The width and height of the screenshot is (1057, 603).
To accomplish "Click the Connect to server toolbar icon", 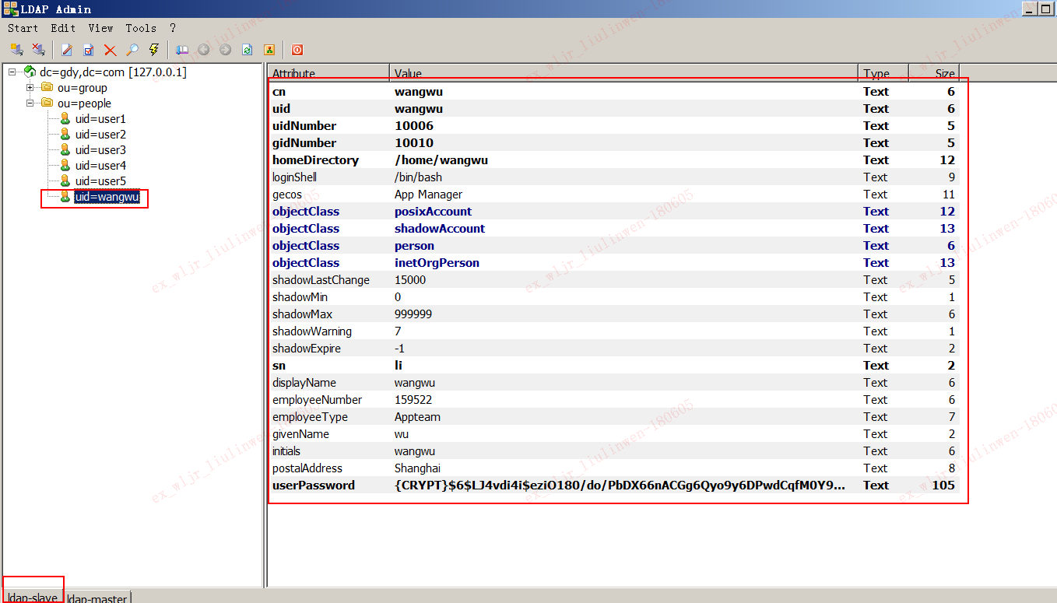I will [x=16, y=50].
